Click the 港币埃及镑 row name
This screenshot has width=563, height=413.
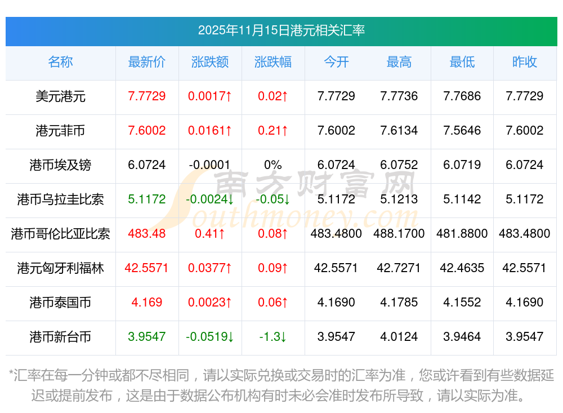click(x=60, y=165)
